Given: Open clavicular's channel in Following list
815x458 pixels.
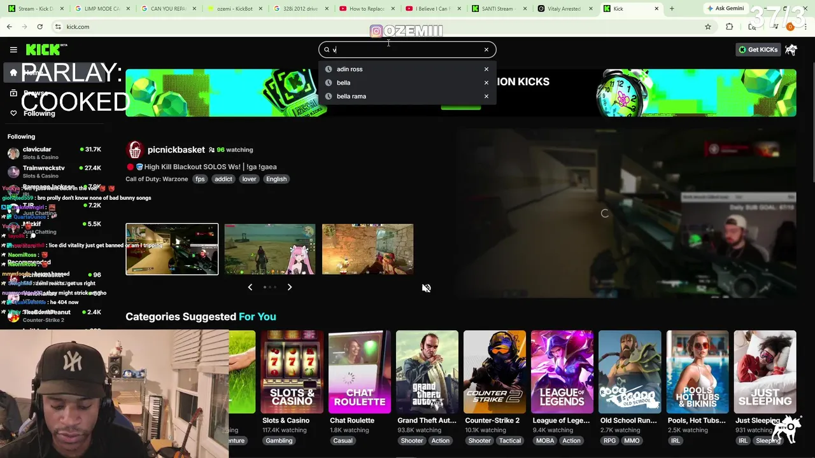Looking at the screenshot, I should click(x=54, y=153).
